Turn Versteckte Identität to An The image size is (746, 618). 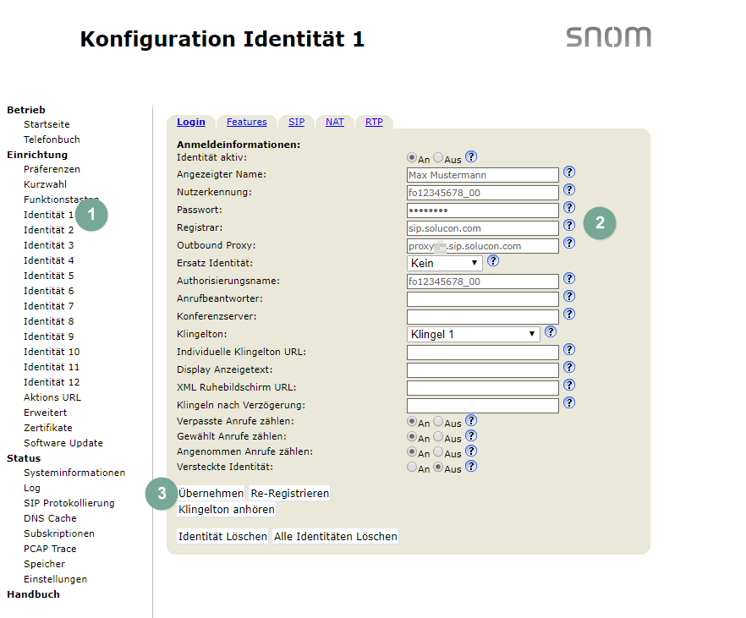pyautogui.click(x=412, y=467)
